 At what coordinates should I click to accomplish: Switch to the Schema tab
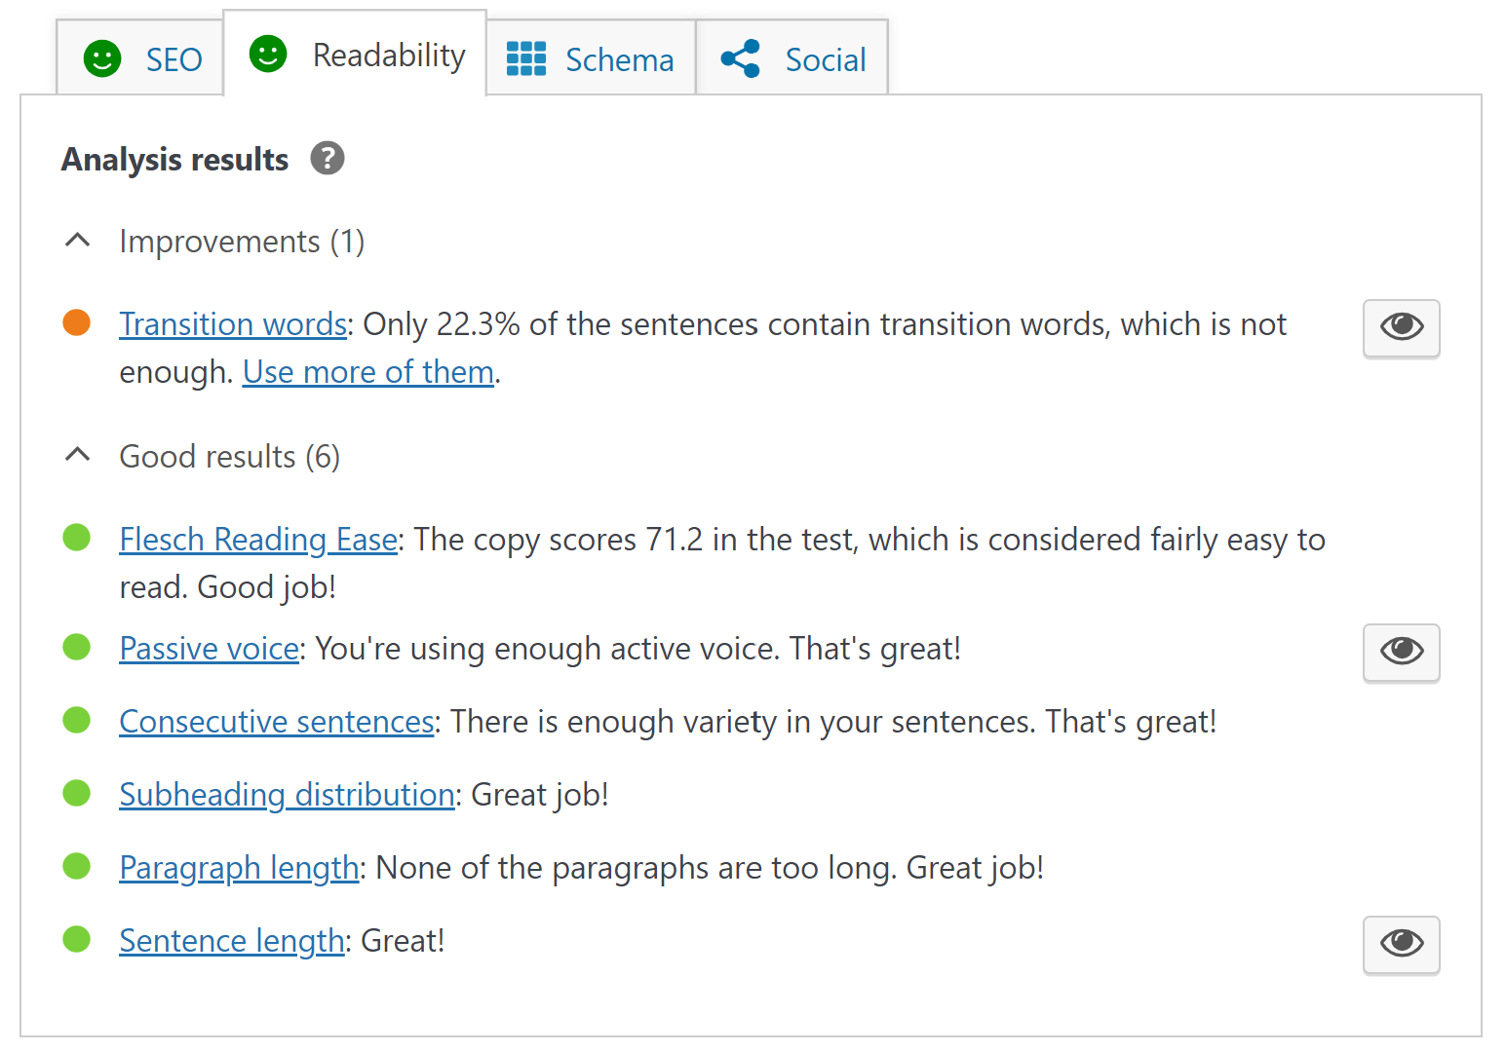(x=619, y=59)
